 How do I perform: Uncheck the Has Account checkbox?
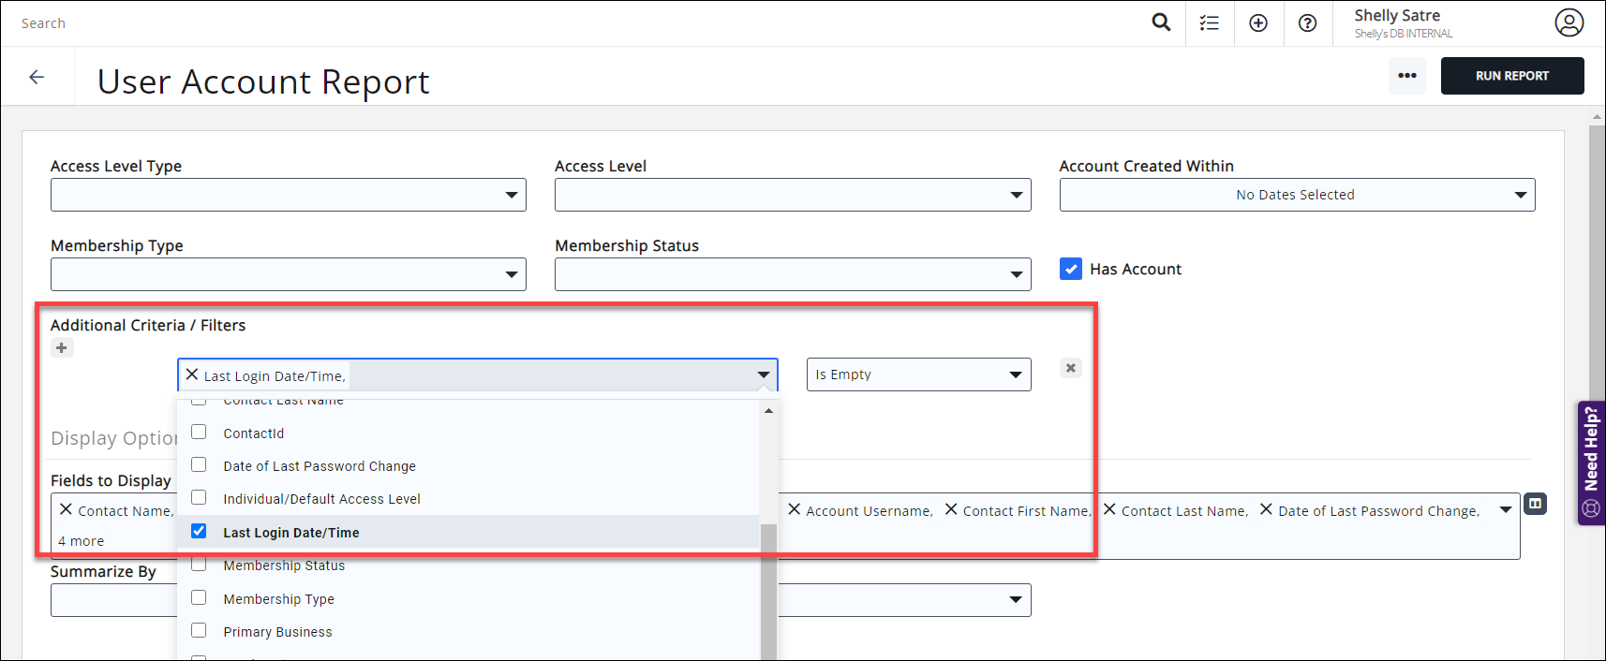1071,270
